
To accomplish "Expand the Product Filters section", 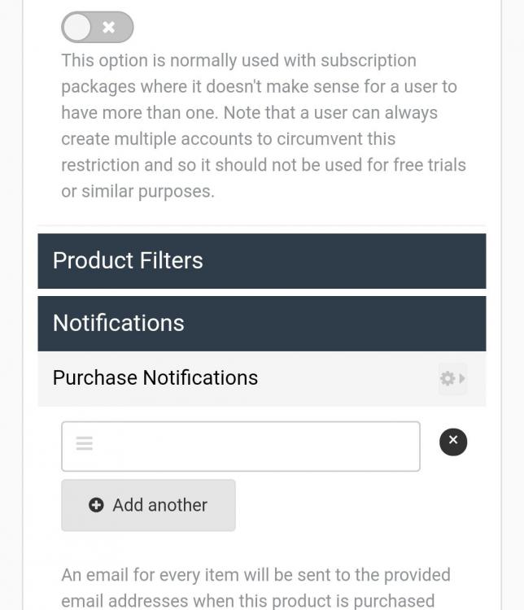I will click(x=261, y=261).
